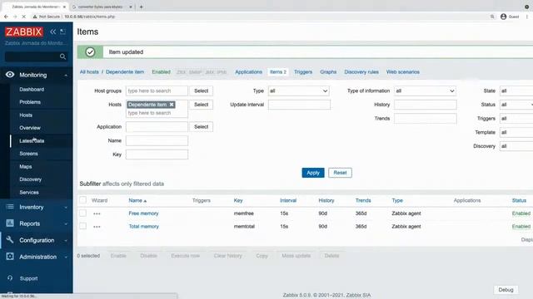Expand the Administration menu section

click(66, 257)
